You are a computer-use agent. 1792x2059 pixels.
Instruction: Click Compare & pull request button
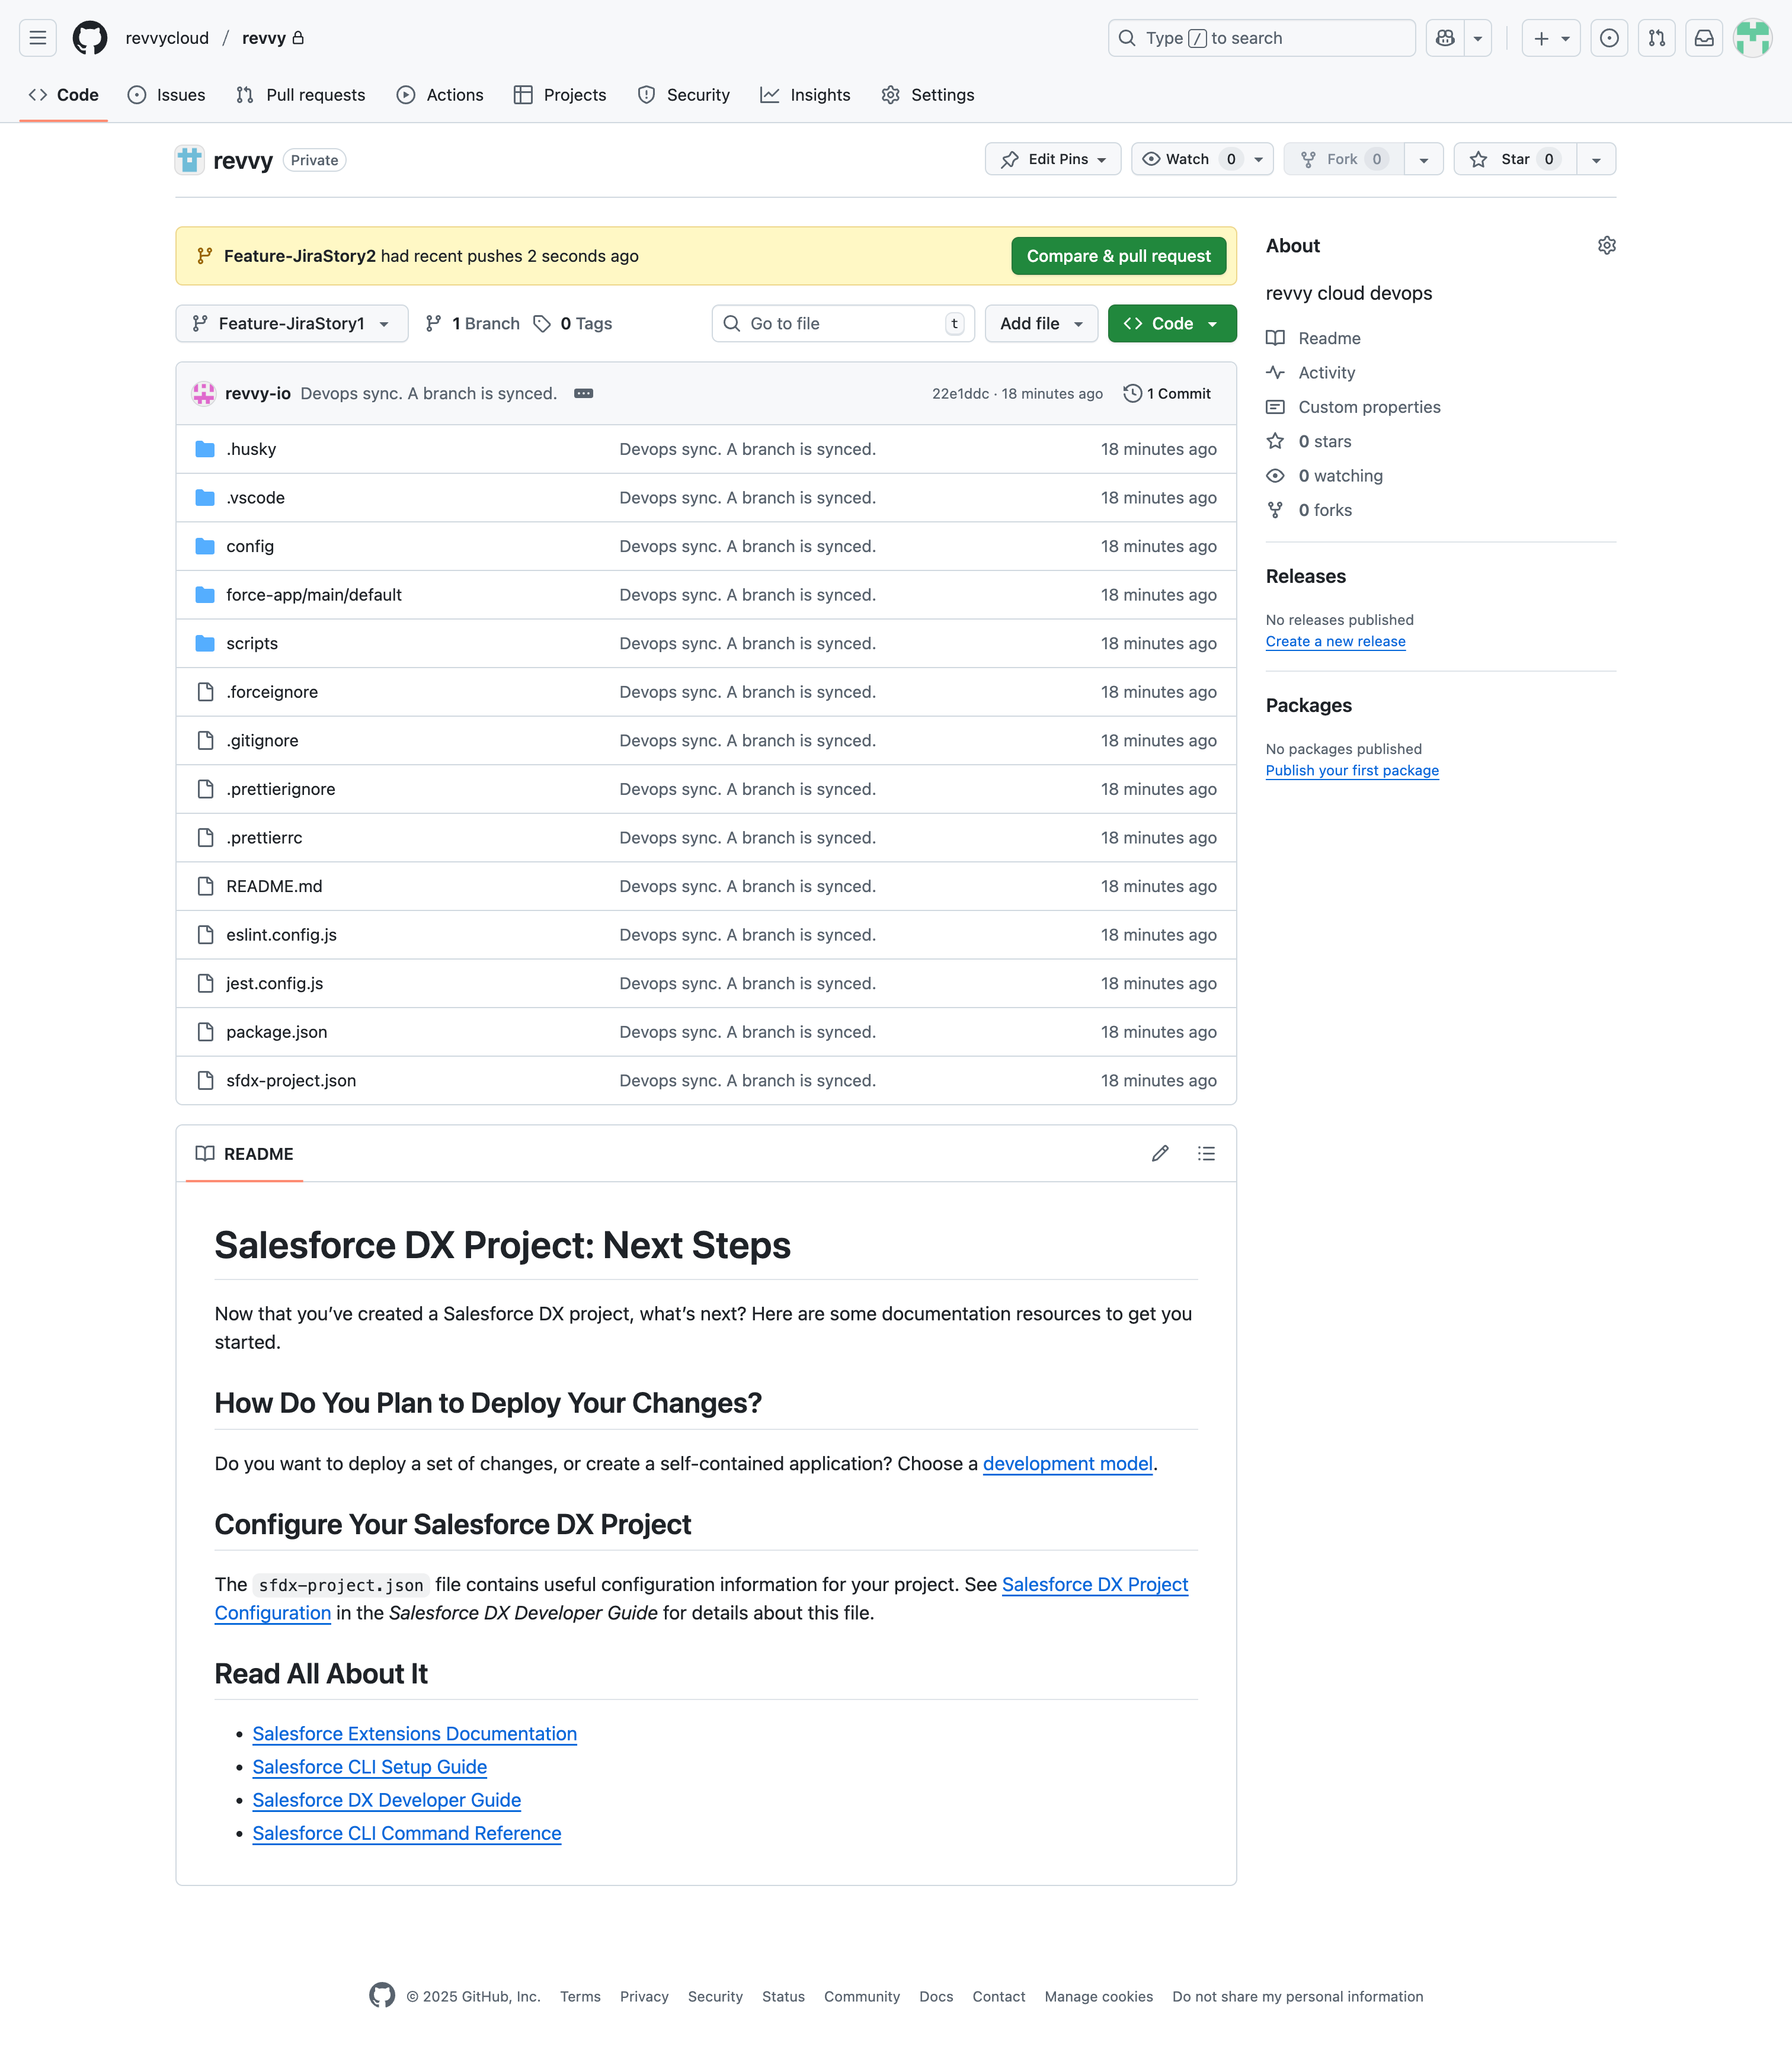coord(1118,256)
